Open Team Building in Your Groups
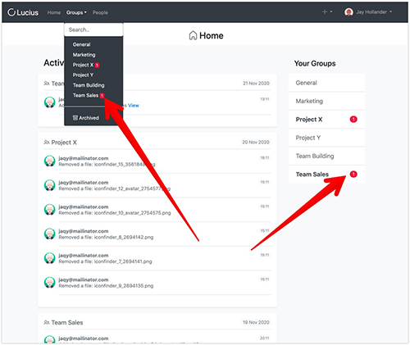The height and width of the screenshot is (345, 410). tap(326, 156)
